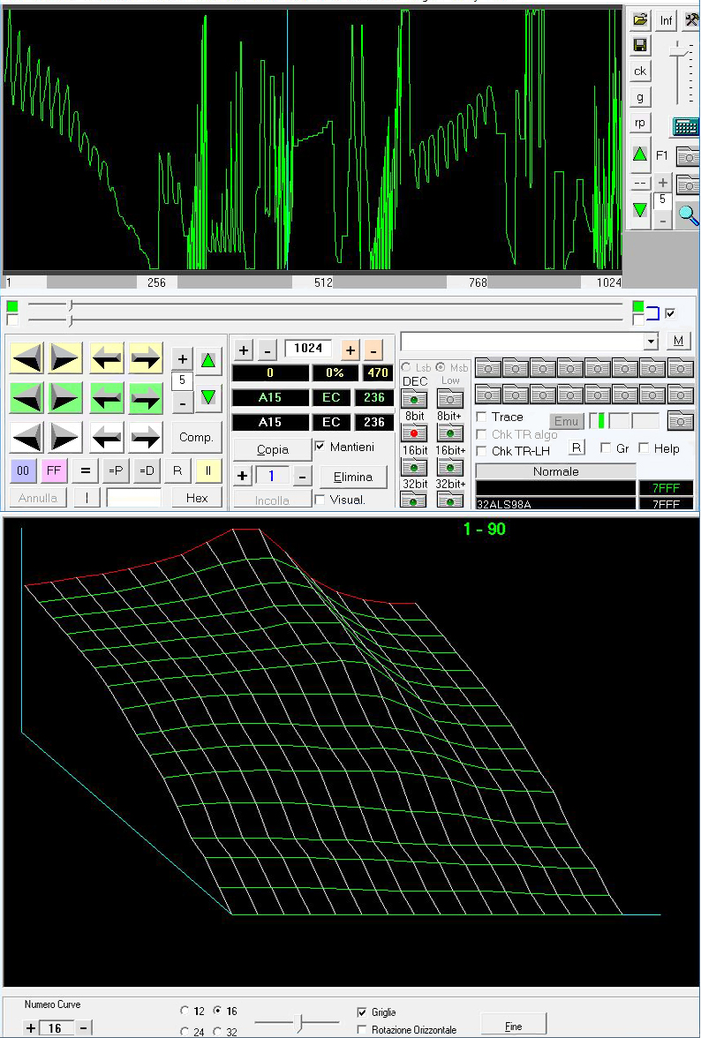Click the green up triangle beside Comp. column
701x1038 pixels.
point(208,360)
